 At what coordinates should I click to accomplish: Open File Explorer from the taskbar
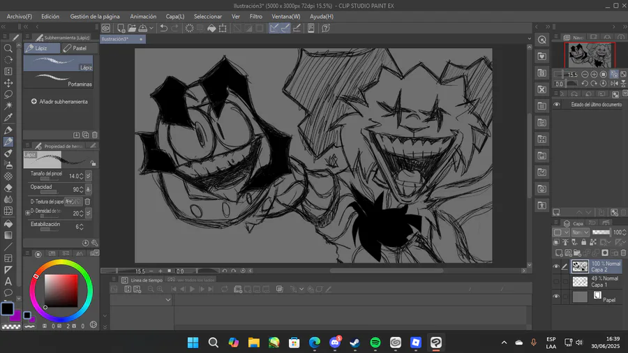(x=253, y=343)
